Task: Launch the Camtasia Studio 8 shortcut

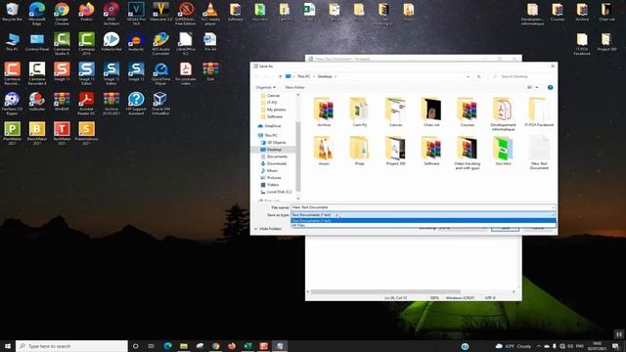Action: coord(62,43)
